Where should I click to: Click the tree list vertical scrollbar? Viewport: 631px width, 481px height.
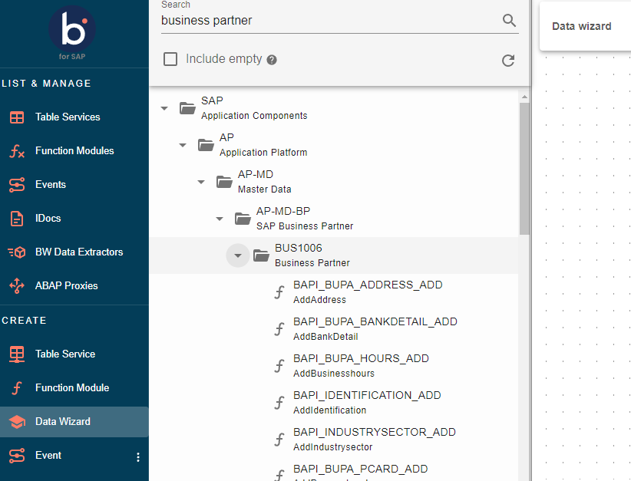(x=524, y=169)
